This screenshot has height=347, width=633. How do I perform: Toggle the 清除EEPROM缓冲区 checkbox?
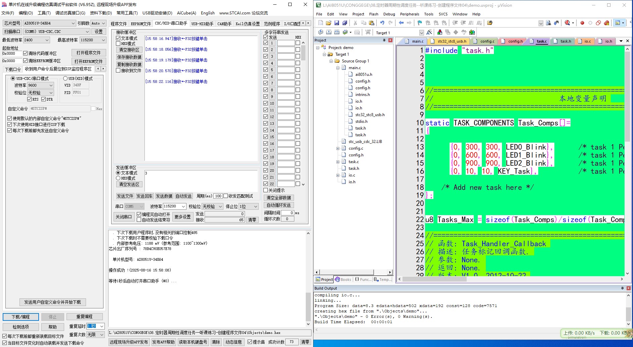point(25,61)
